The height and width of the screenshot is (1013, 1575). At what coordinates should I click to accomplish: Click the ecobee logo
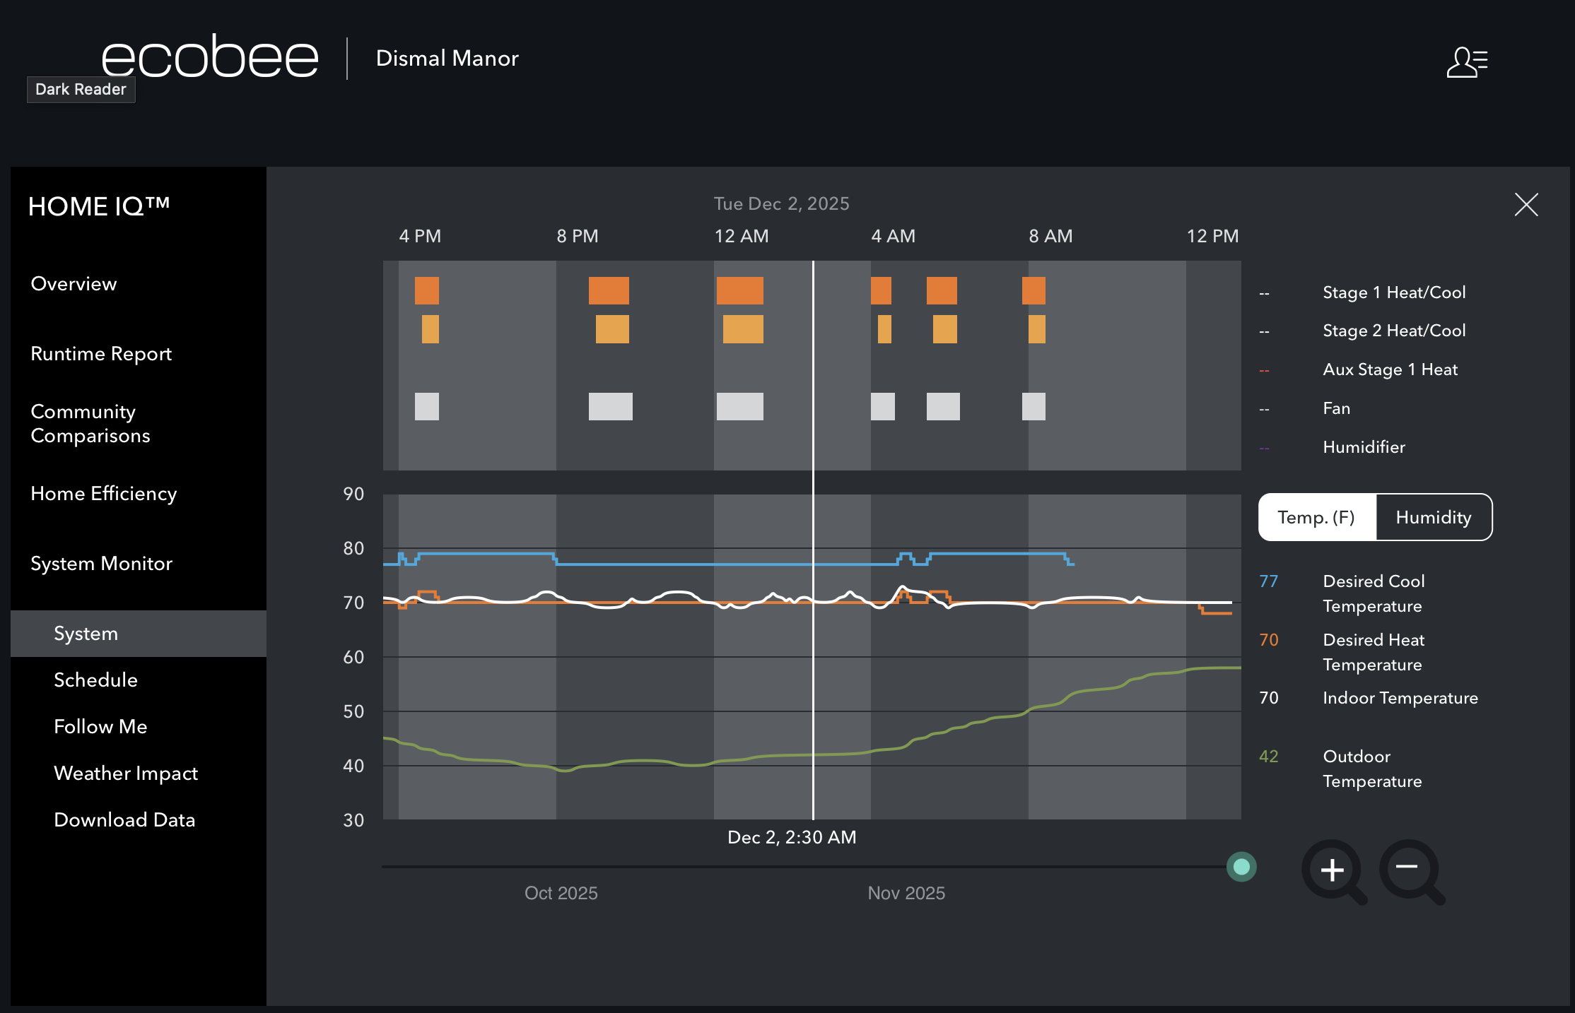210,57
